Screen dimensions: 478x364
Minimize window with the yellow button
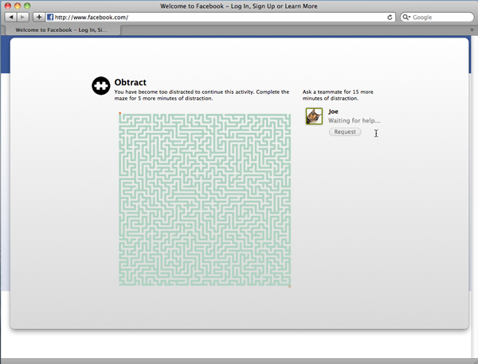click(18, 6)
